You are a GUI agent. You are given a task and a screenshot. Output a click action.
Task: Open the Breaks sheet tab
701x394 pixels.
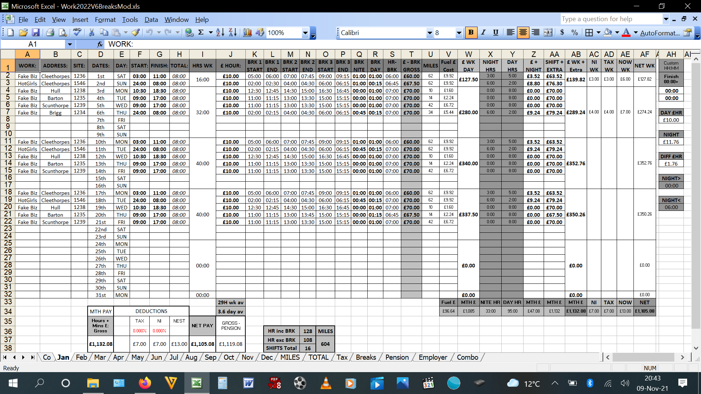(x=365, y=357)
